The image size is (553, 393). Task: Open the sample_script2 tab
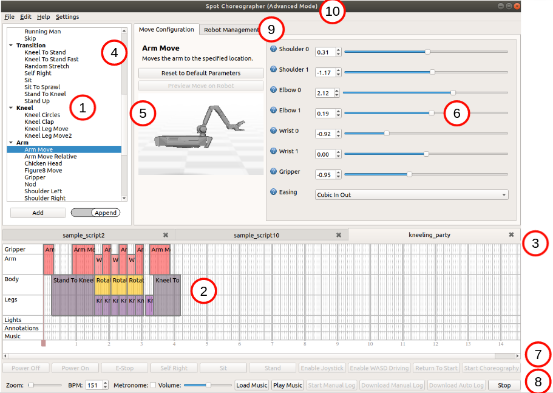[84, 235]
